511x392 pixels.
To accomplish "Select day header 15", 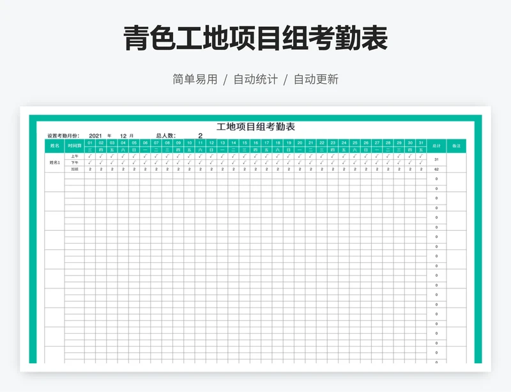I will pyautogui.click(x=245, y=143).
